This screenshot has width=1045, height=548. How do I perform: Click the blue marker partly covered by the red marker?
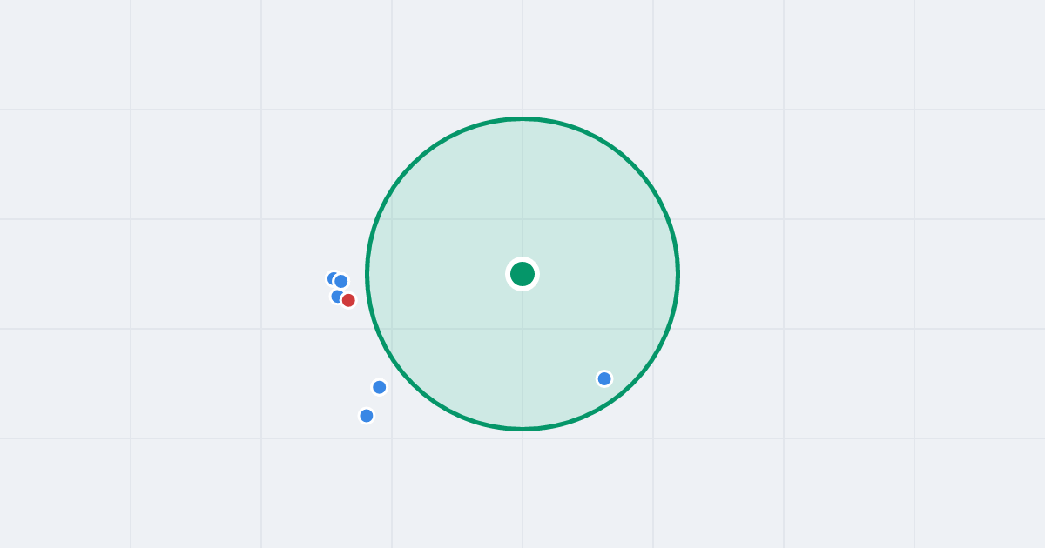[x=337, y=296]
